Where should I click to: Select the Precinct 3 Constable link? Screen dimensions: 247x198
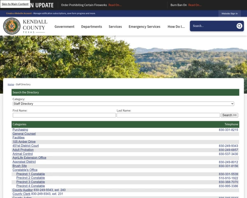point(30,182)
